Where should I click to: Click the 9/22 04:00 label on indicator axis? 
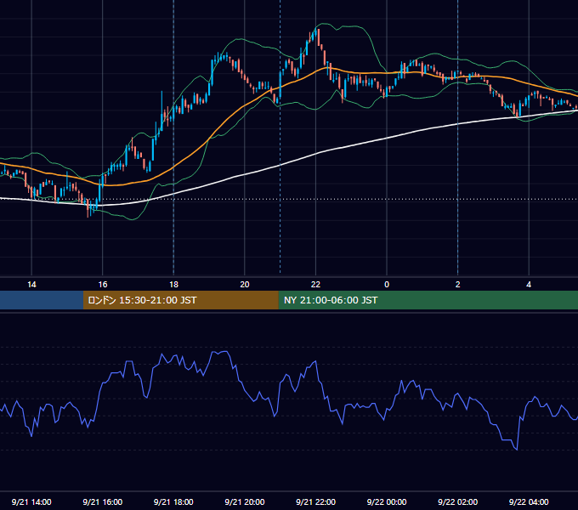[x=529, y=501]
